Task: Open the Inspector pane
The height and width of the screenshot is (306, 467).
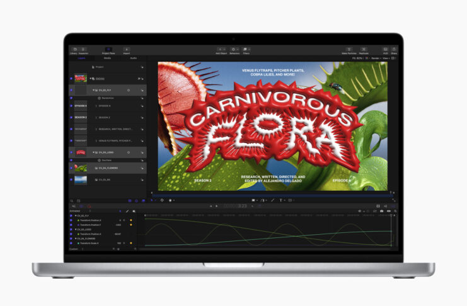Action: pos(83,50)
